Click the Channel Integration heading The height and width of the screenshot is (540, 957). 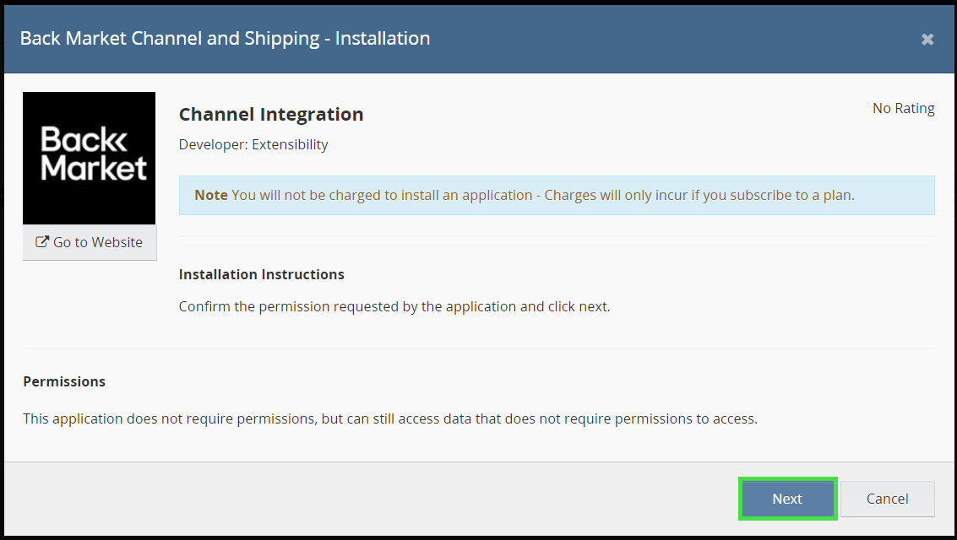click(271, 114)
